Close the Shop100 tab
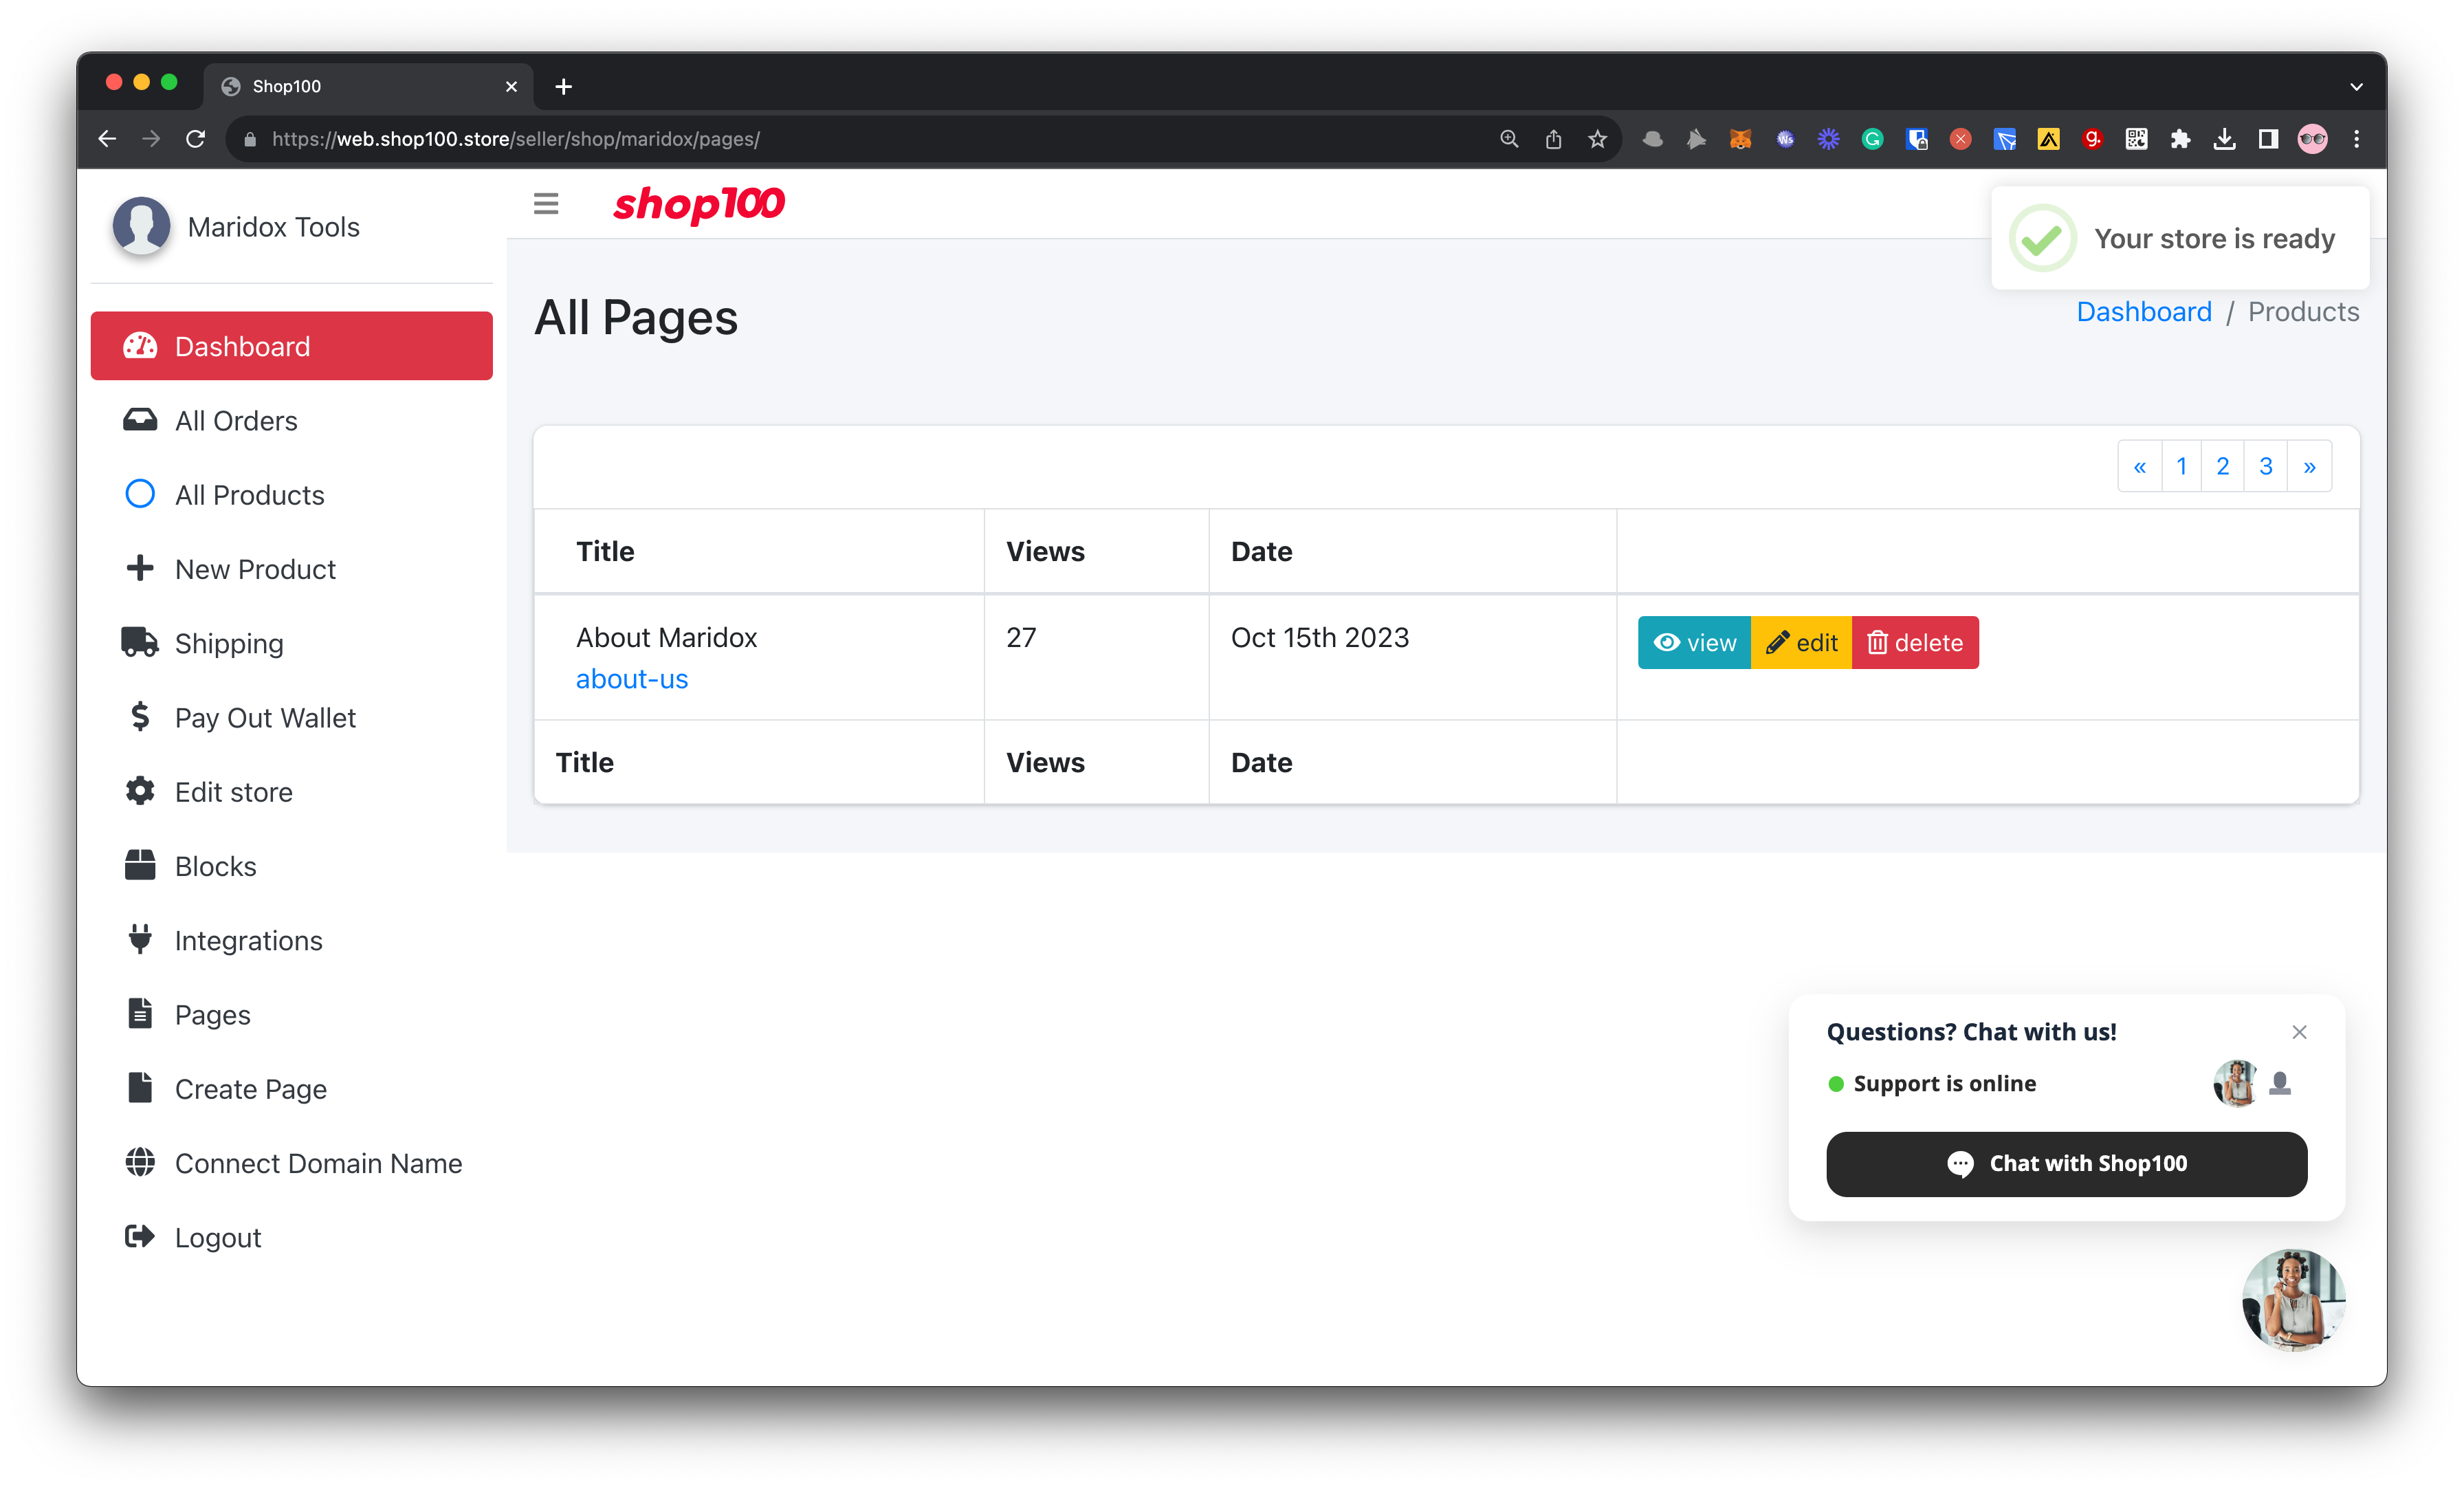The image size is (2464, 1488). [511, 87]
